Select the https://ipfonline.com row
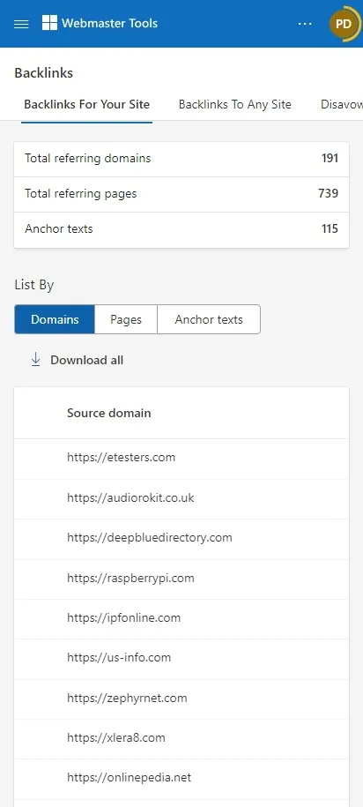This screenshot has height=807, width=363. pos(181,618)
